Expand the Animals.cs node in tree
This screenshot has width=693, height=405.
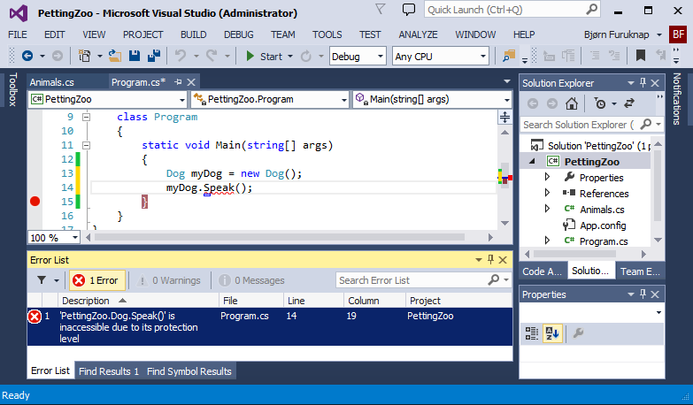pyautogui.click(x=547, y=209)
